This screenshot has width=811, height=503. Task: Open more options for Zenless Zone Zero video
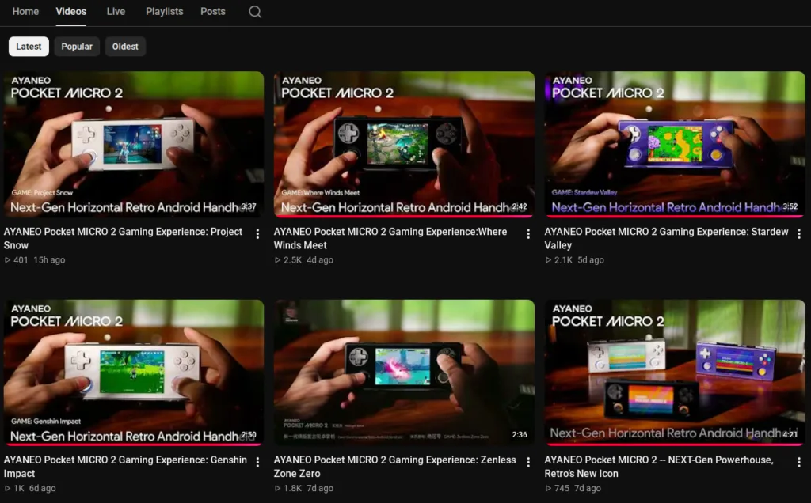(528, 462)
